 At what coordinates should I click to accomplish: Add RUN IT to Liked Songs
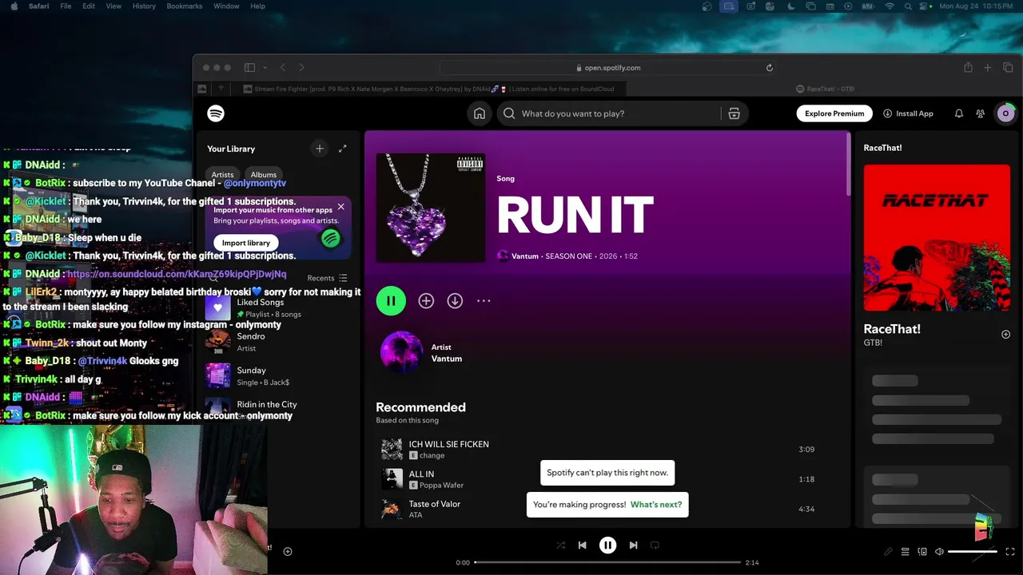426,301
